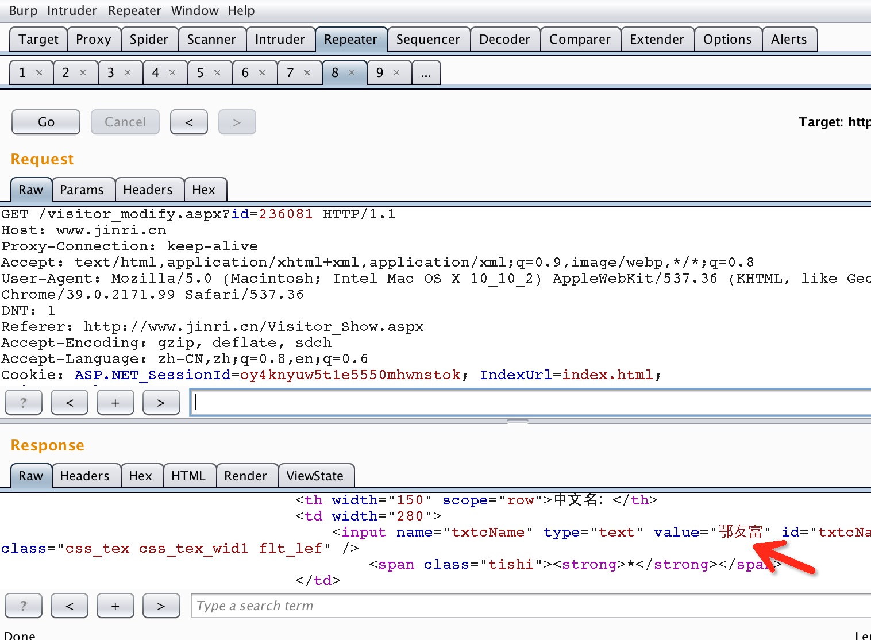
Task: Open response search help ? button
Action: [x=24, y=606]
